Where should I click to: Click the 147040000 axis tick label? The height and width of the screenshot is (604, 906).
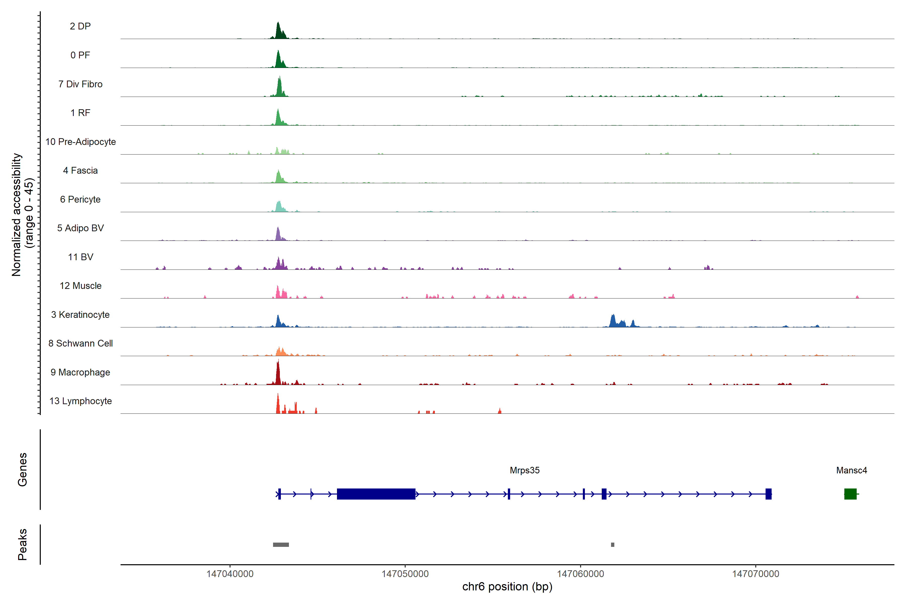click(230, 574)
